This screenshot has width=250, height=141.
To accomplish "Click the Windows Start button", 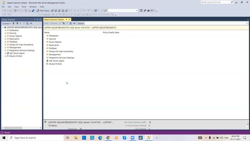I will pos(4,137).
